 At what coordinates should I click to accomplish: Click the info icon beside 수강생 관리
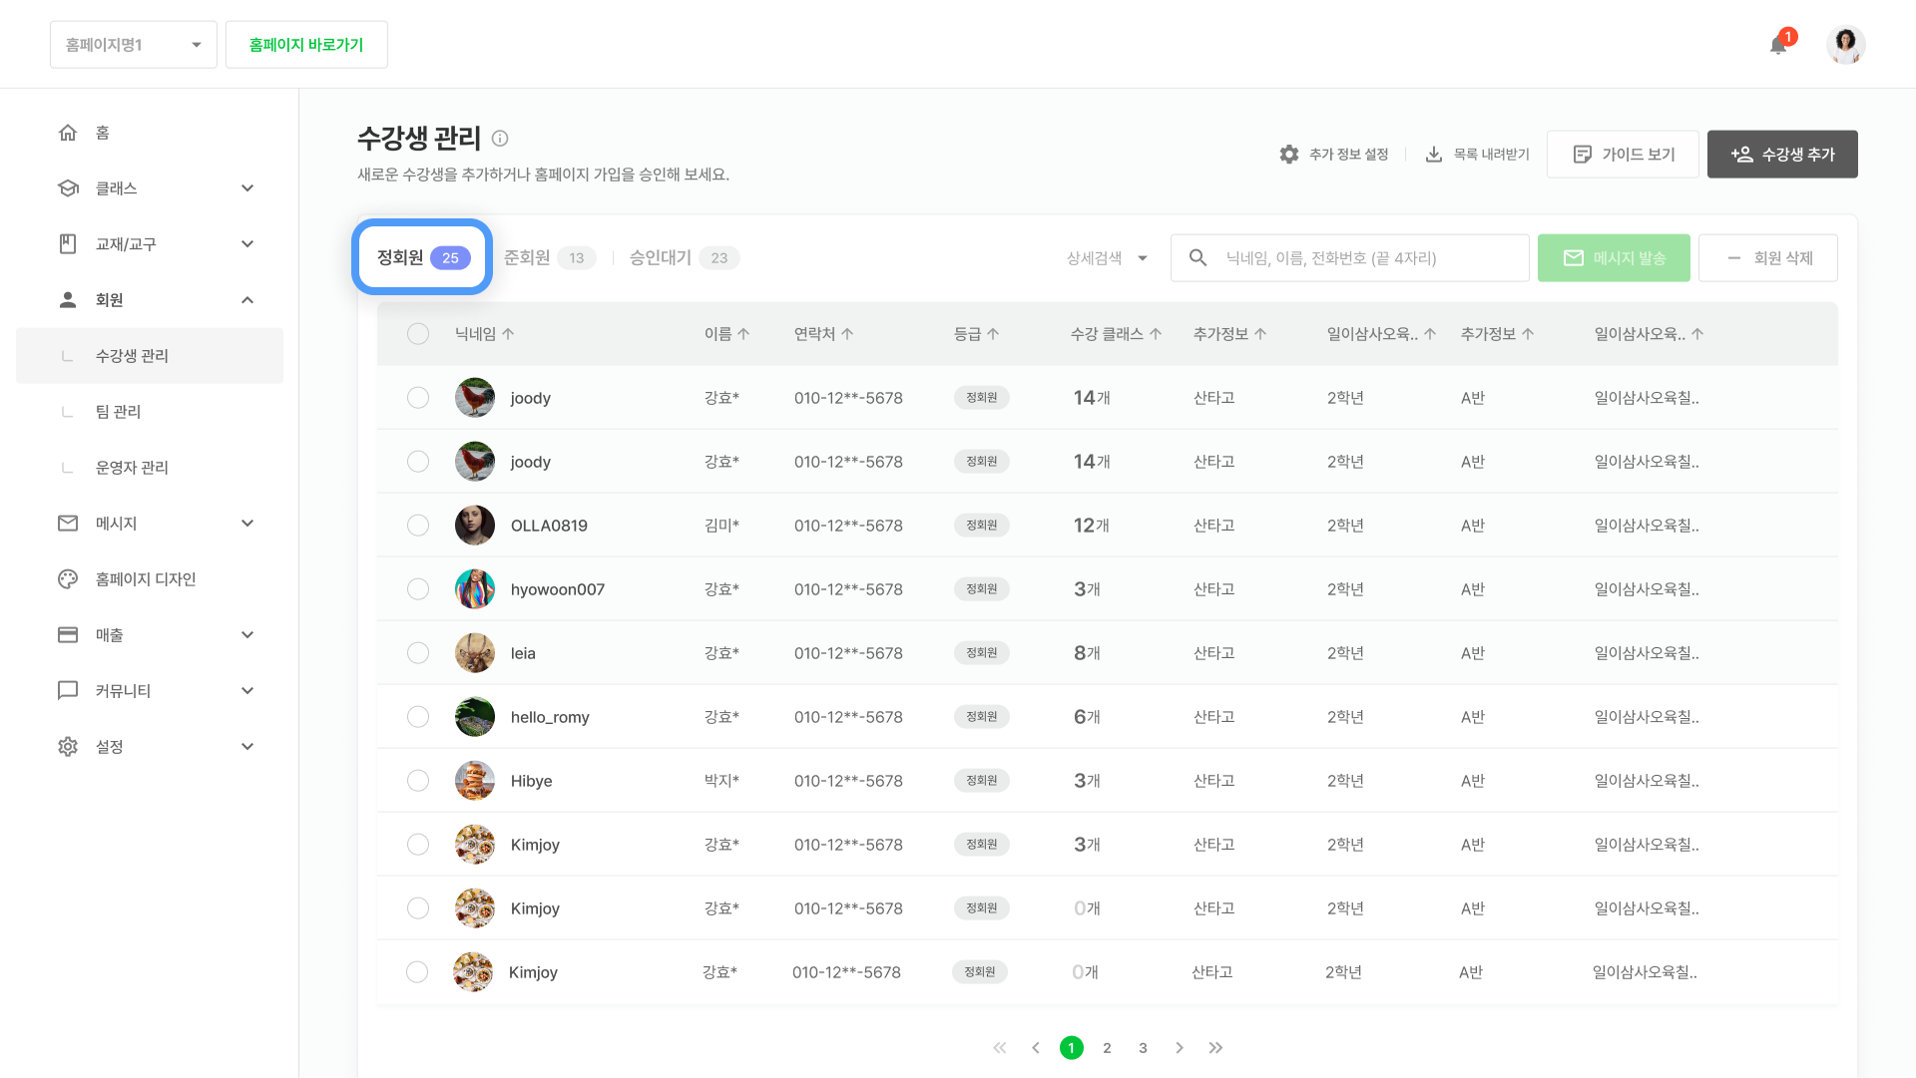[500, 139]
